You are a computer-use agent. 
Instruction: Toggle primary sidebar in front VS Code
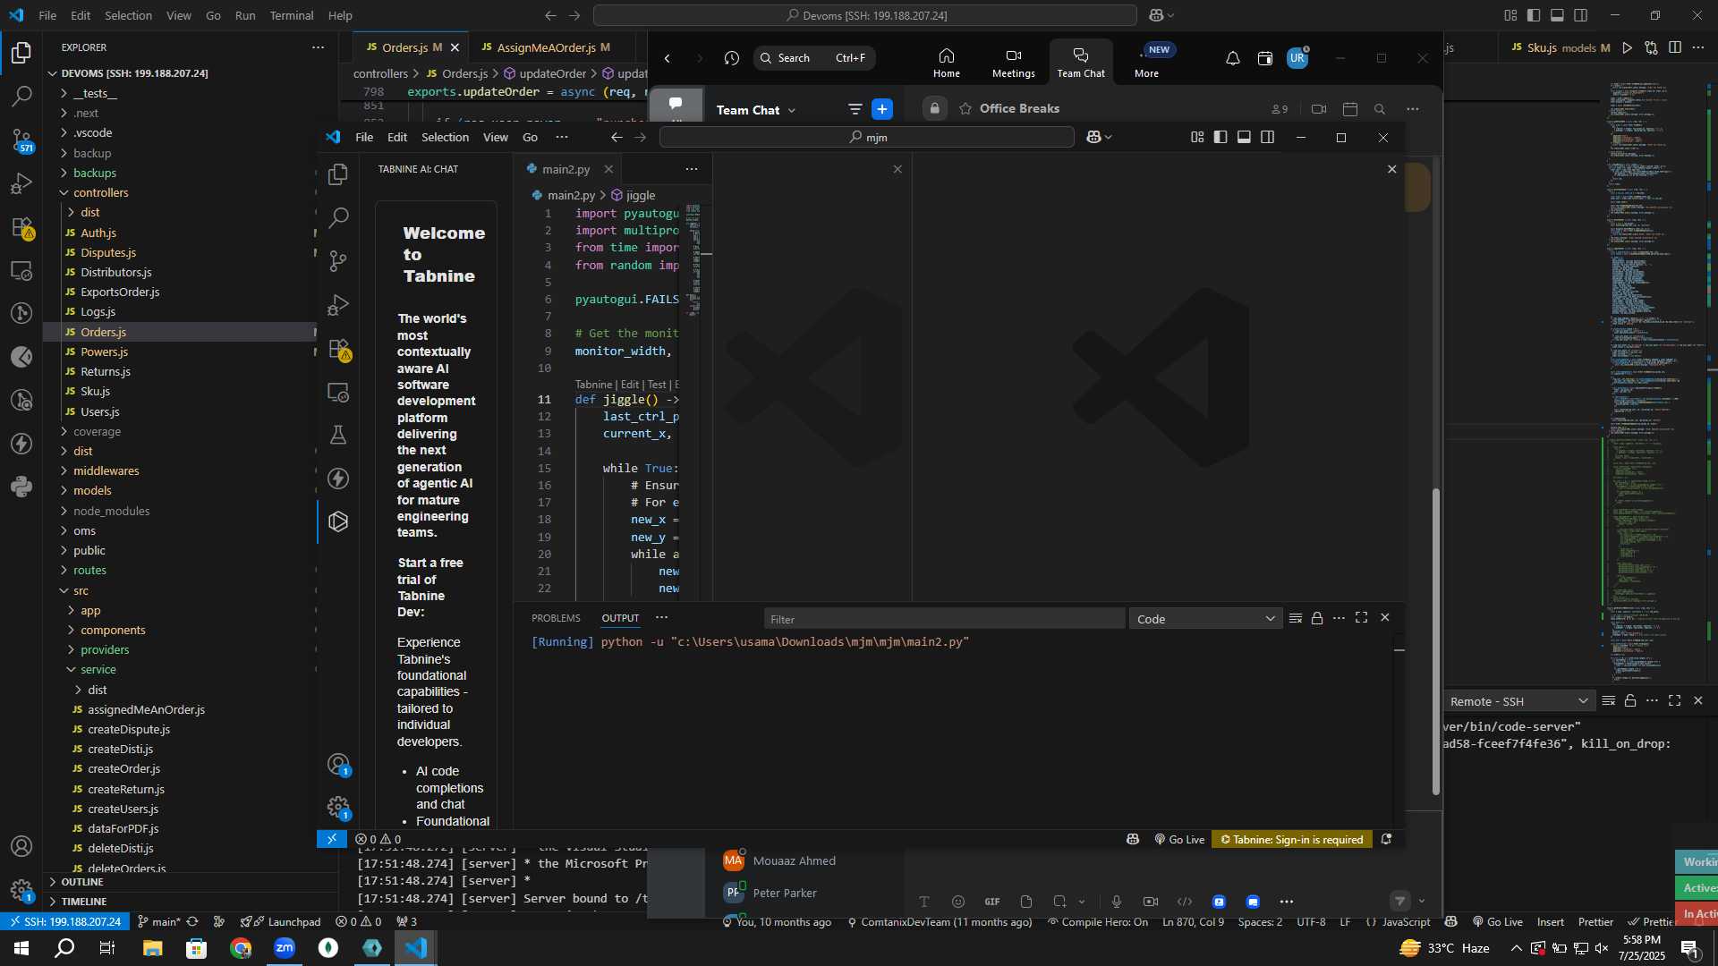coord(1220,137)
